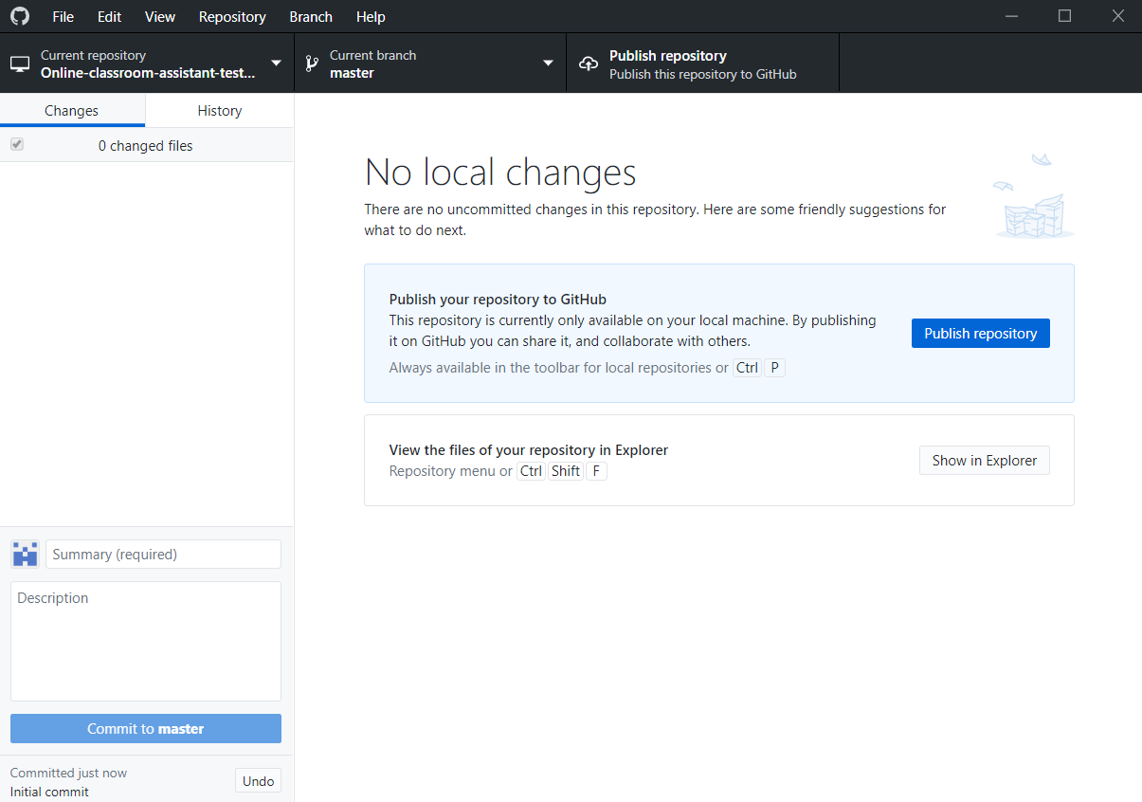Open the Edit menu

pyautogui.click(x=109, y=16)
